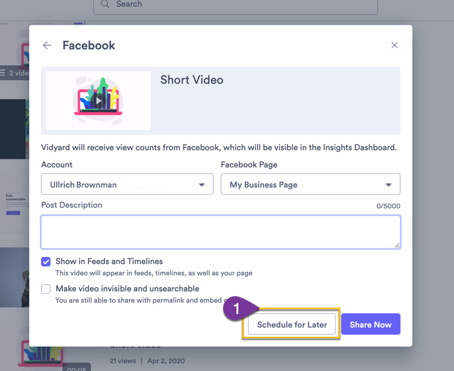This screenshot has width=454, height=371.
Task: Check Make video invisible and unsearchable
Action: coord(46,288)
